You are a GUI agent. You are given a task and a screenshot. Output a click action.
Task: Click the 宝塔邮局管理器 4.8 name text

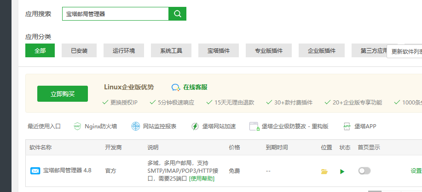(x=67, y=170)
